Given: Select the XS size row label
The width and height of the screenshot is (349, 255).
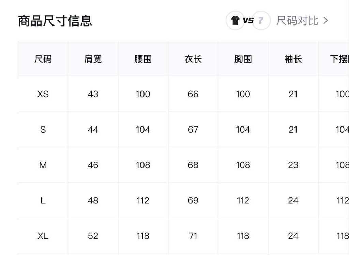Looking at the screenshot, I should pyautogui.click(x=43, y=94).
